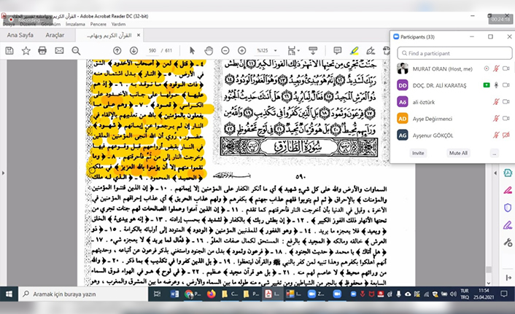
Task: Zoom out with the minus circle button
Action: pyautogui.click(x=225, y=50)
